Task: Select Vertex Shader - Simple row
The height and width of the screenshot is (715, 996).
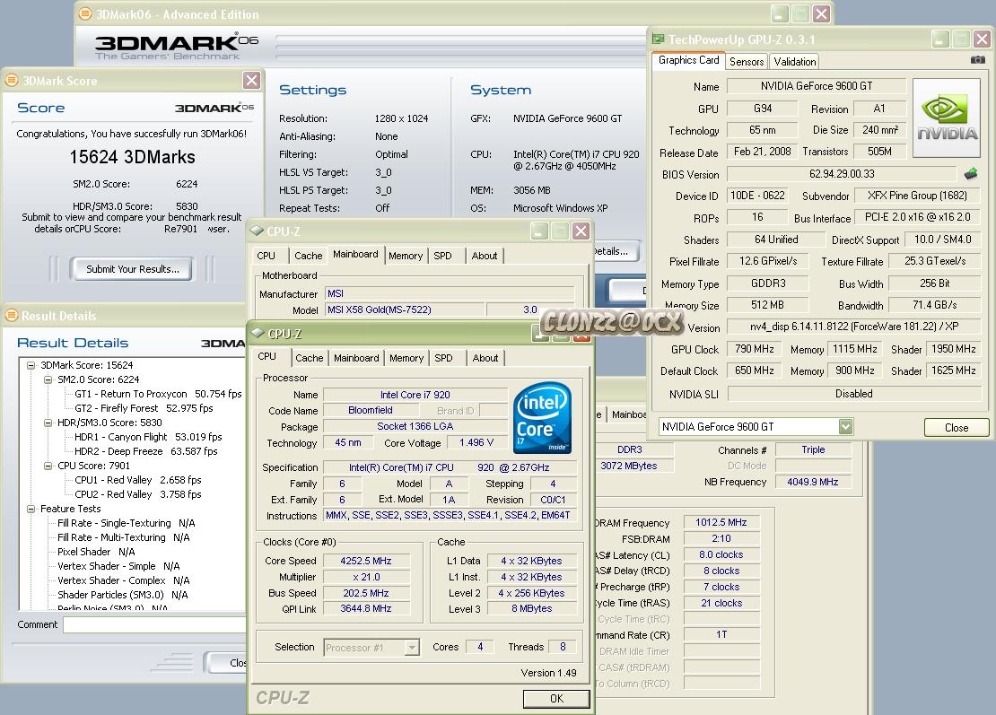Action: 118,566
